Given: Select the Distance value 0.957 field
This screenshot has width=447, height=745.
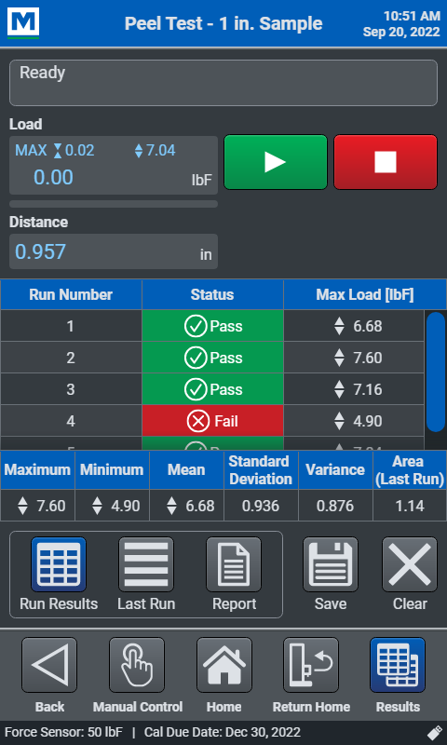Looking at the screenshot, I should [114, 251].
